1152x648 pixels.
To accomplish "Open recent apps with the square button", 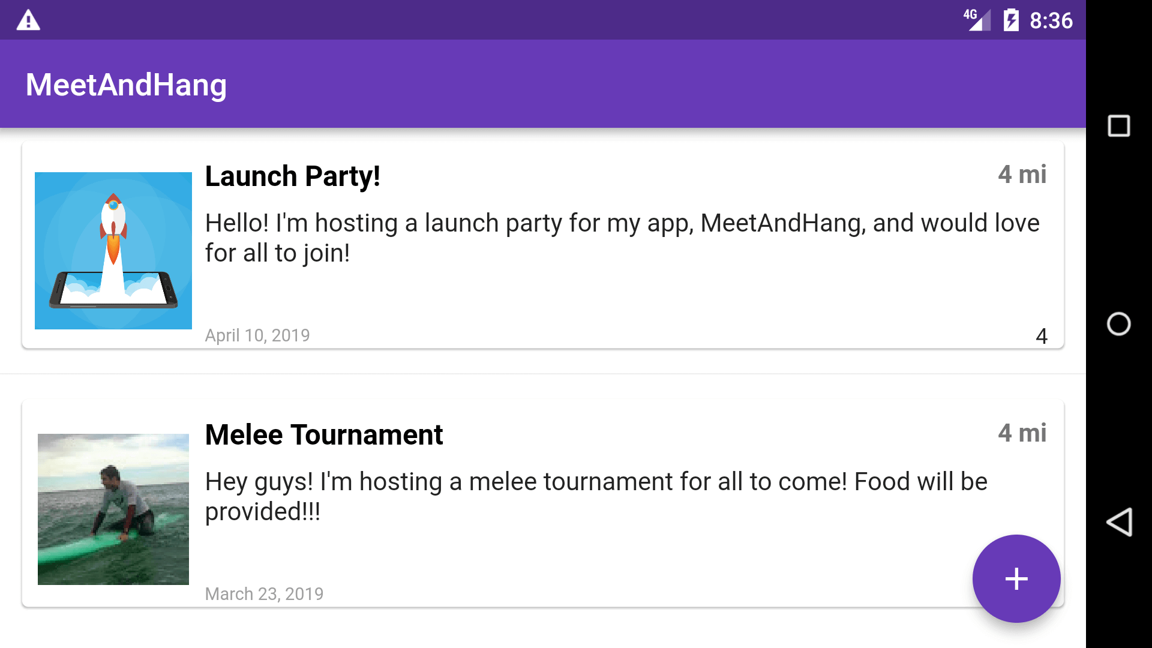I will [x=1118, y=126].
